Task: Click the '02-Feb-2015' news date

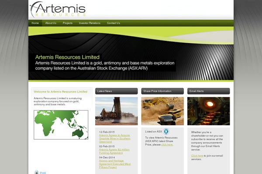Action: pyautogui.click(x=107, y=146)
